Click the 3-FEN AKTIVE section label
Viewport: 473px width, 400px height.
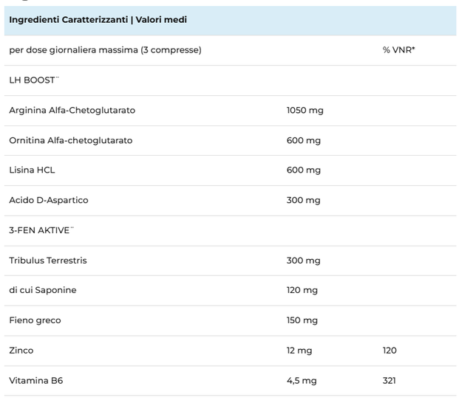[x=41, y=230]
